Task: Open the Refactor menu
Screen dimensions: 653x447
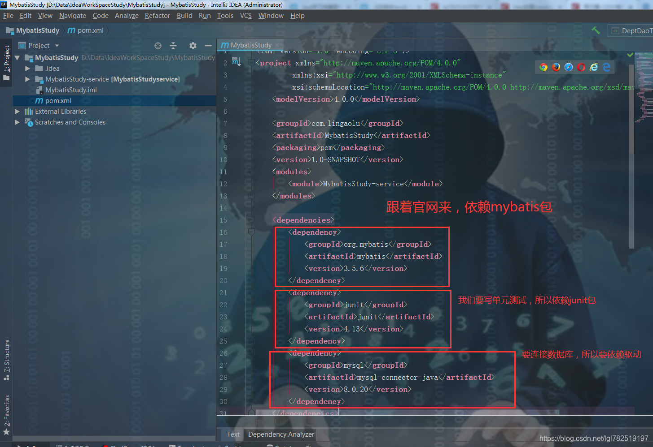Action: 158,16
